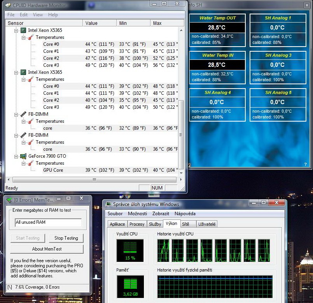Click the megabytes of RAM input field
The image size is (313, 303).
click(48, 223)
